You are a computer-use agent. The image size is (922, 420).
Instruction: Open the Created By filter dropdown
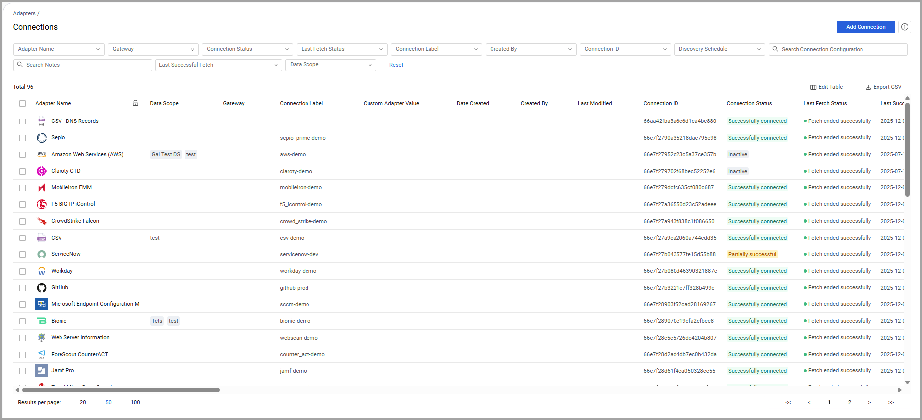click(x=531, y=49)
